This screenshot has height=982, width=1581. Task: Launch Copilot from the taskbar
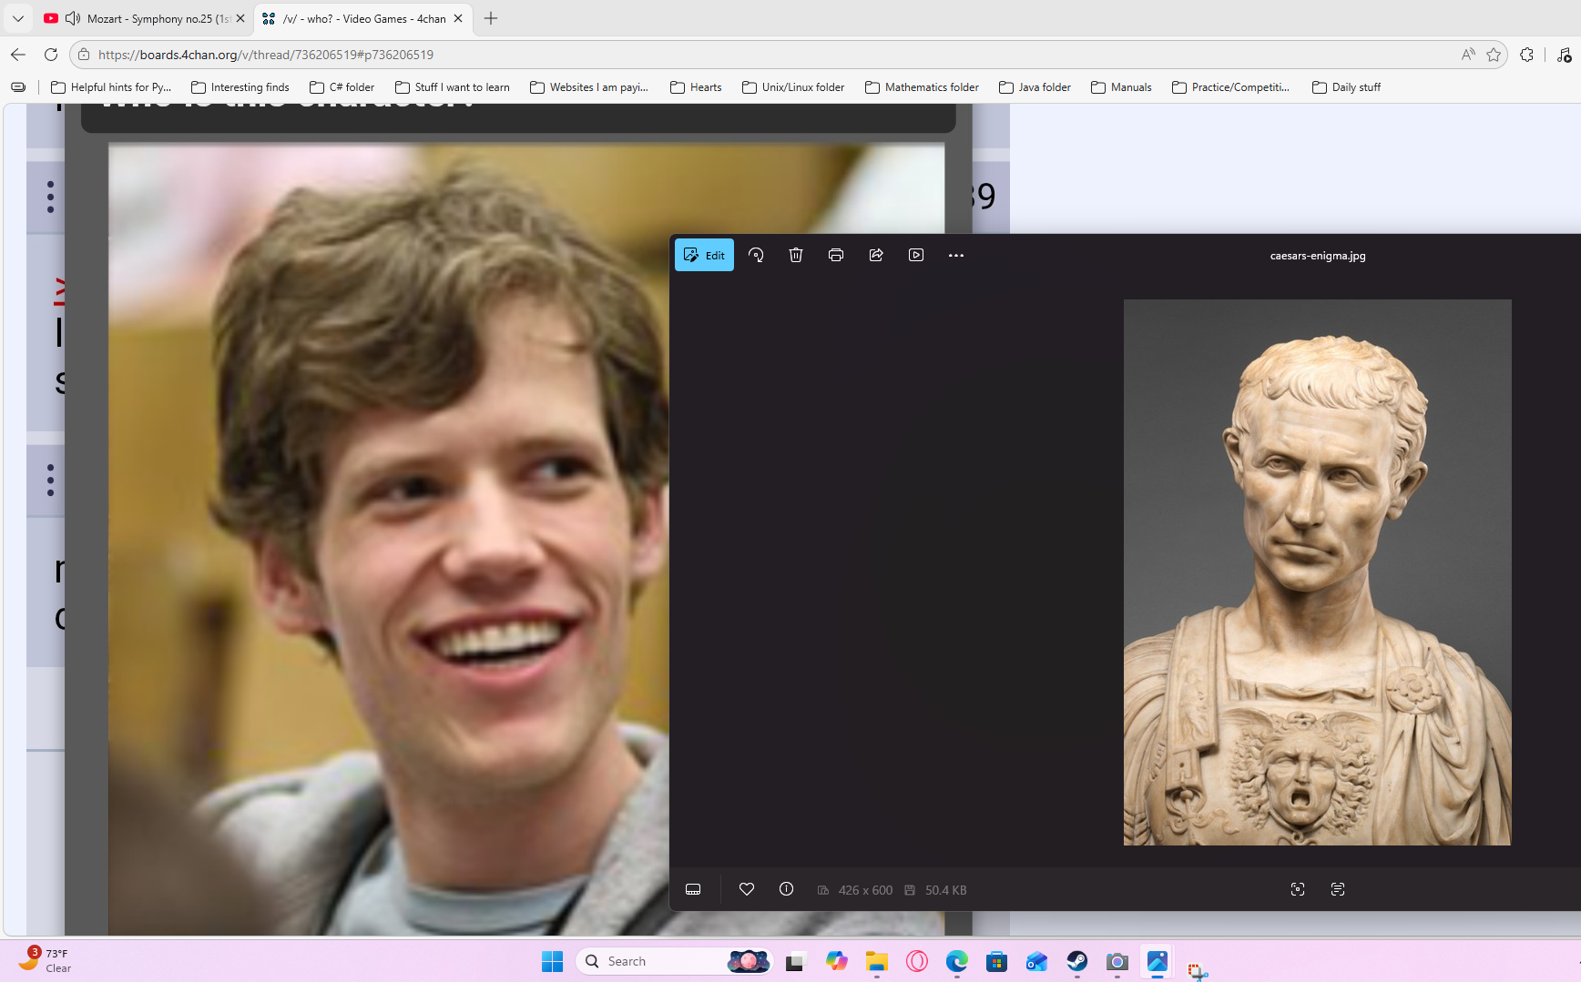(837, 961)
